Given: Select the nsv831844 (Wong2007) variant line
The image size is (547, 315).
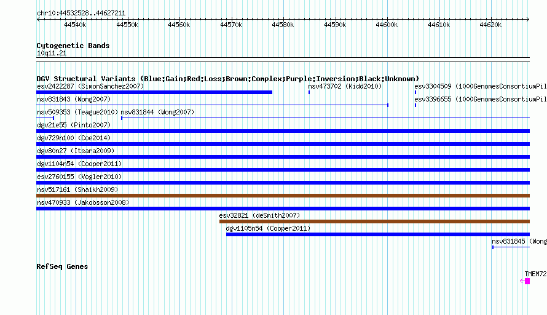Looking at the screenshot, I should coord(326,118).
